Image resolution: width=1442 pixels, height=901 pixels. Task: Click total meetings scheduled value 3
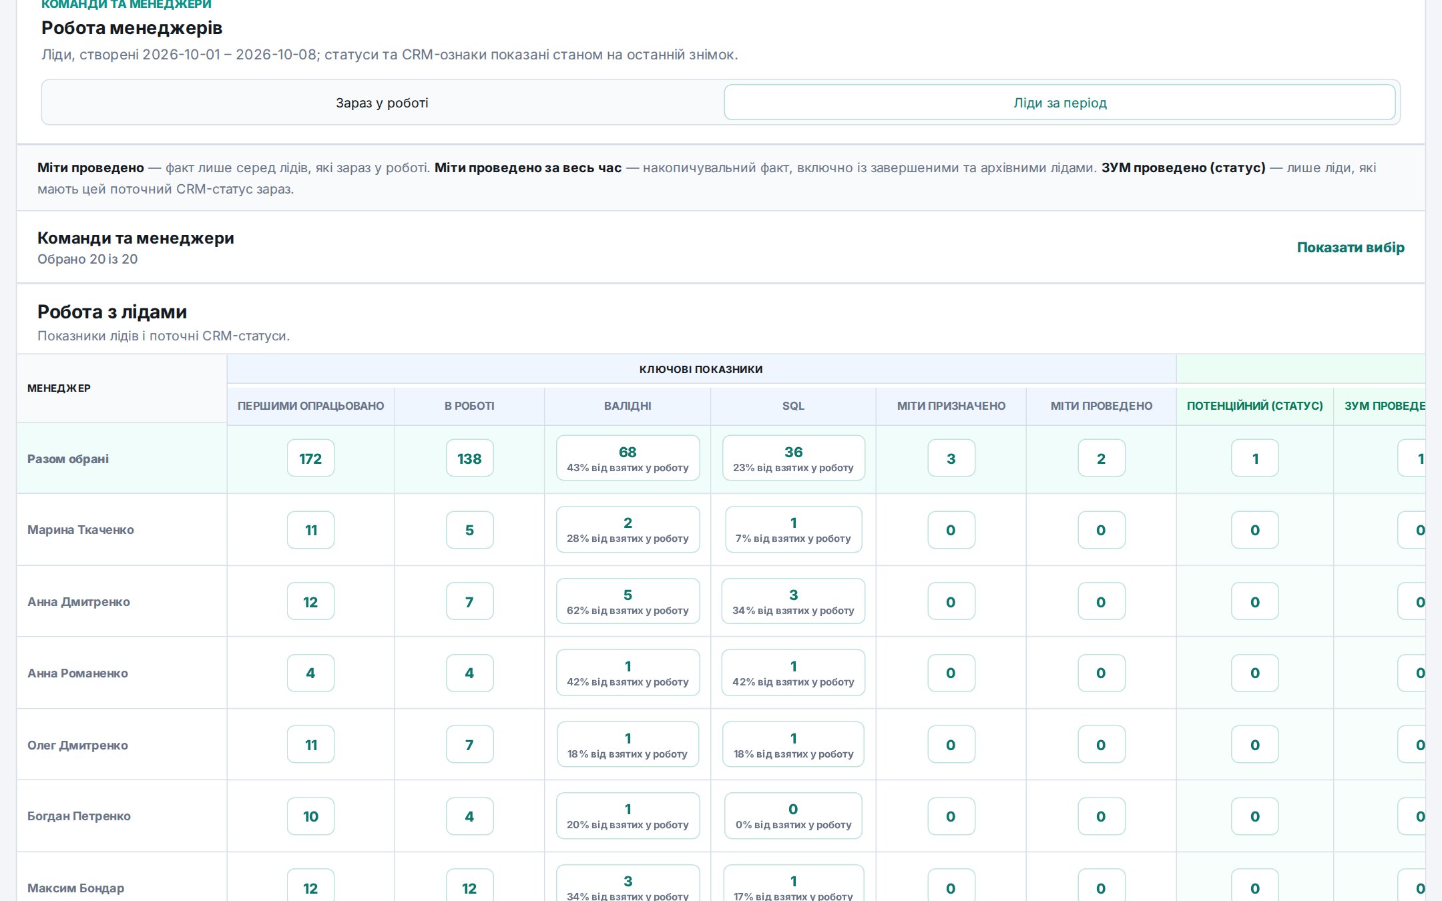pos(951,459)
